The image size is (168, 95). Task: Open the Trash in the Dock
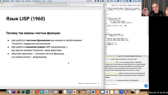(137, 92)
